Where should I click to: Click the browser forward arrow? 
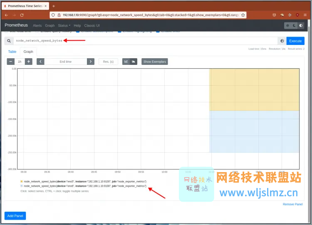[14, 15]
